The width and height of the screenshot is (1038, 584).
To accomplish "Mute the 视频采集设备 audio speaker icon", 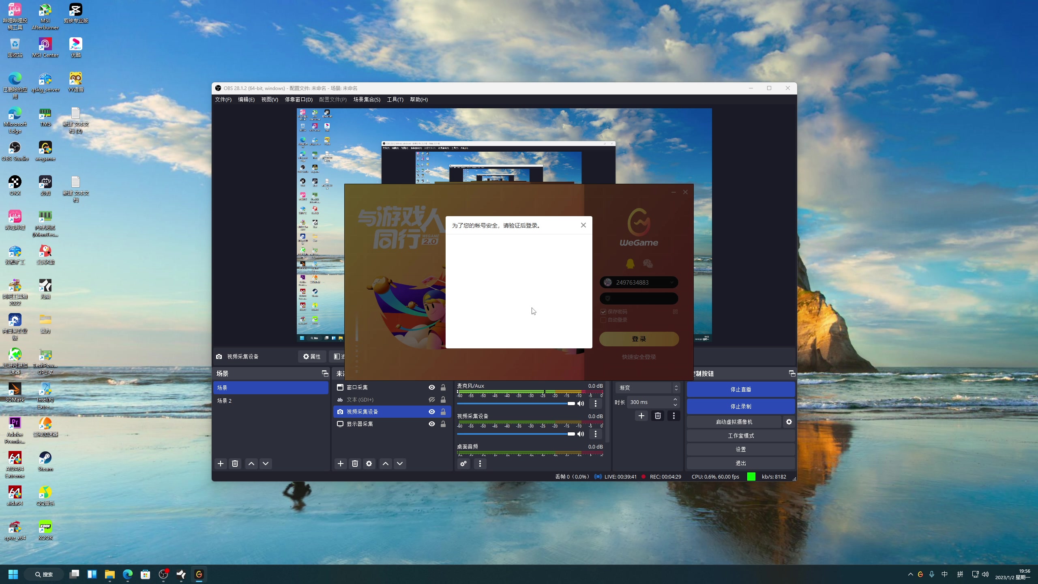I will tap(581, 434).
